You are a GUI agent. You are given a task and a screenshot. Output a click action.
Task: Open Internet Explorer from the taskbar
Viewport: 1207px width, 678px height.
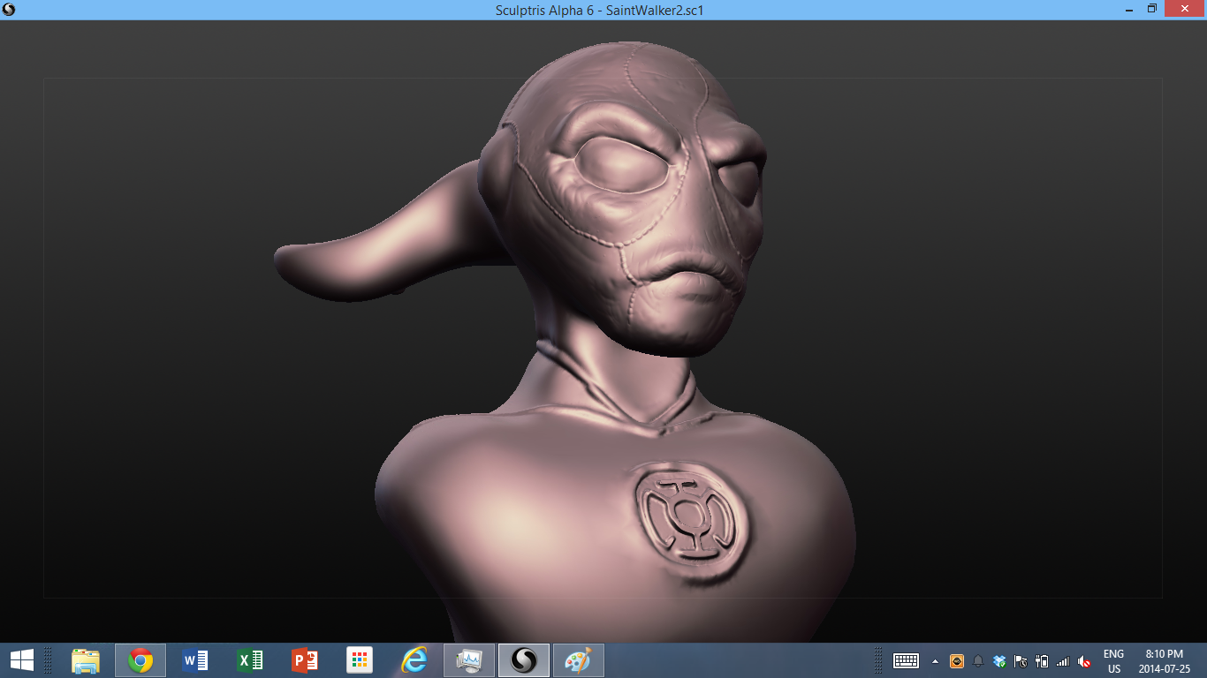pos(414,660)
